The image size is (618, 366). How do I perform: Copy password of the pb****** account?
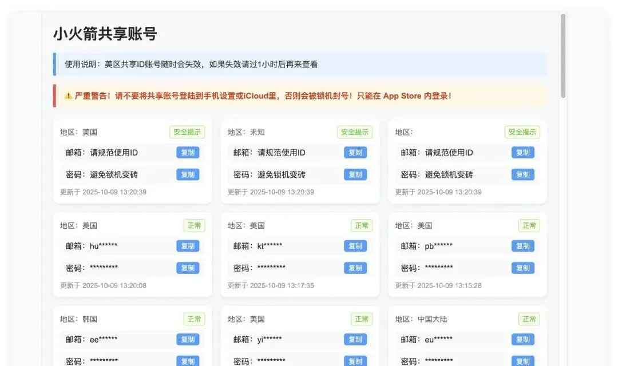pos(522,268)
